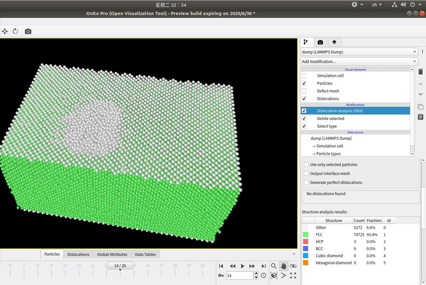Open the Add modification dropdown

click(x=359, y=61)
